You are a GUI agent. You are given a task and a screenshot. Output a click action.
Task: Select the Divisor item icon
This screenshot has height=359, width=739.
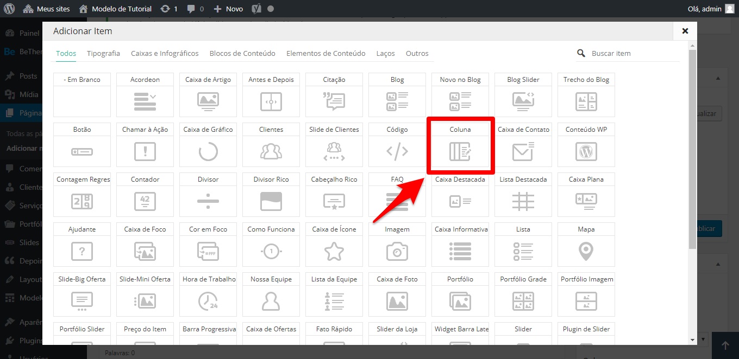[x=208, y=201]
